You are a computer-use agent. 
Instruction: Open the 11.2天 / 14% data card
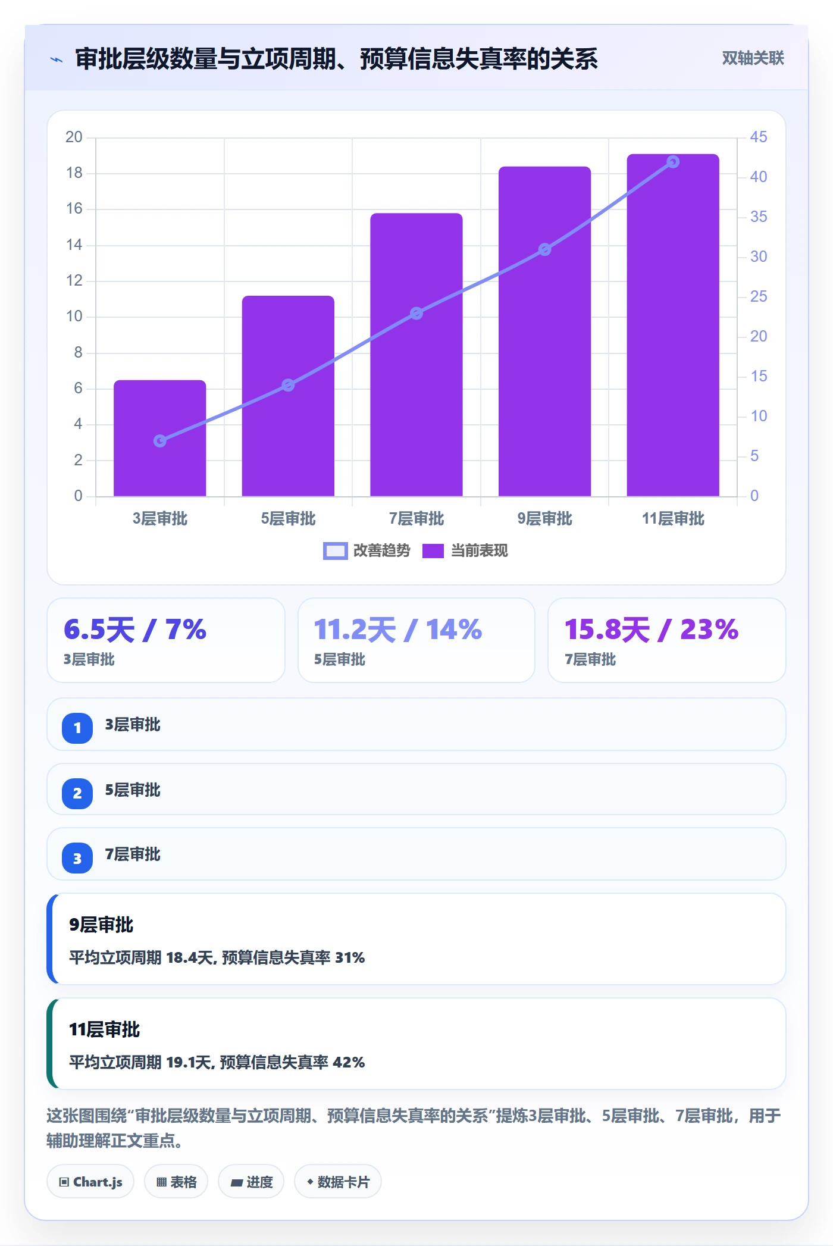pyautogui.click(x=416, y=640)
